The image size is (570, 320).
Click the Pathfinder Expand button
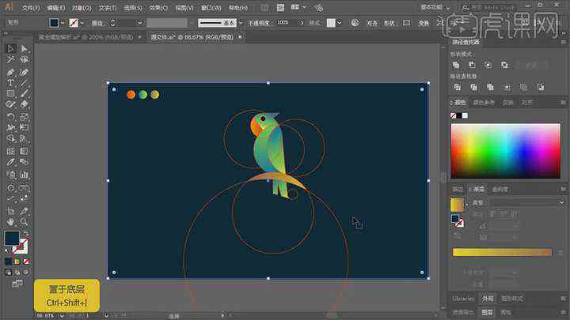point(531,66)
